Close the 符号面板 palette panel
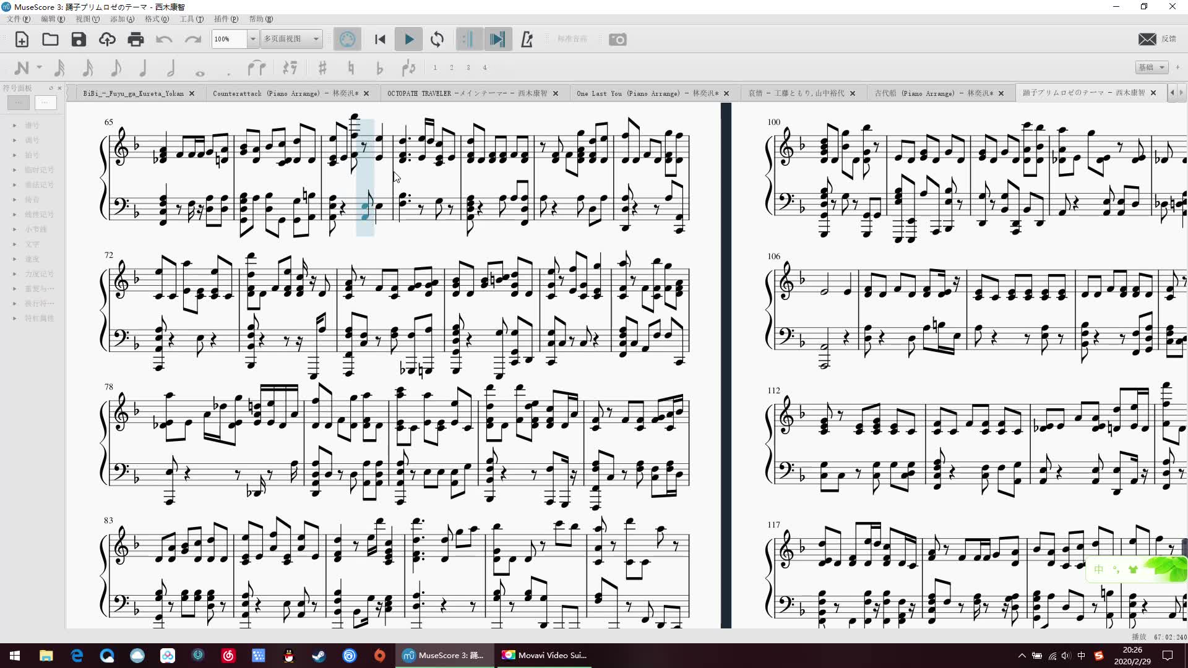 click(x=60, y=88)
